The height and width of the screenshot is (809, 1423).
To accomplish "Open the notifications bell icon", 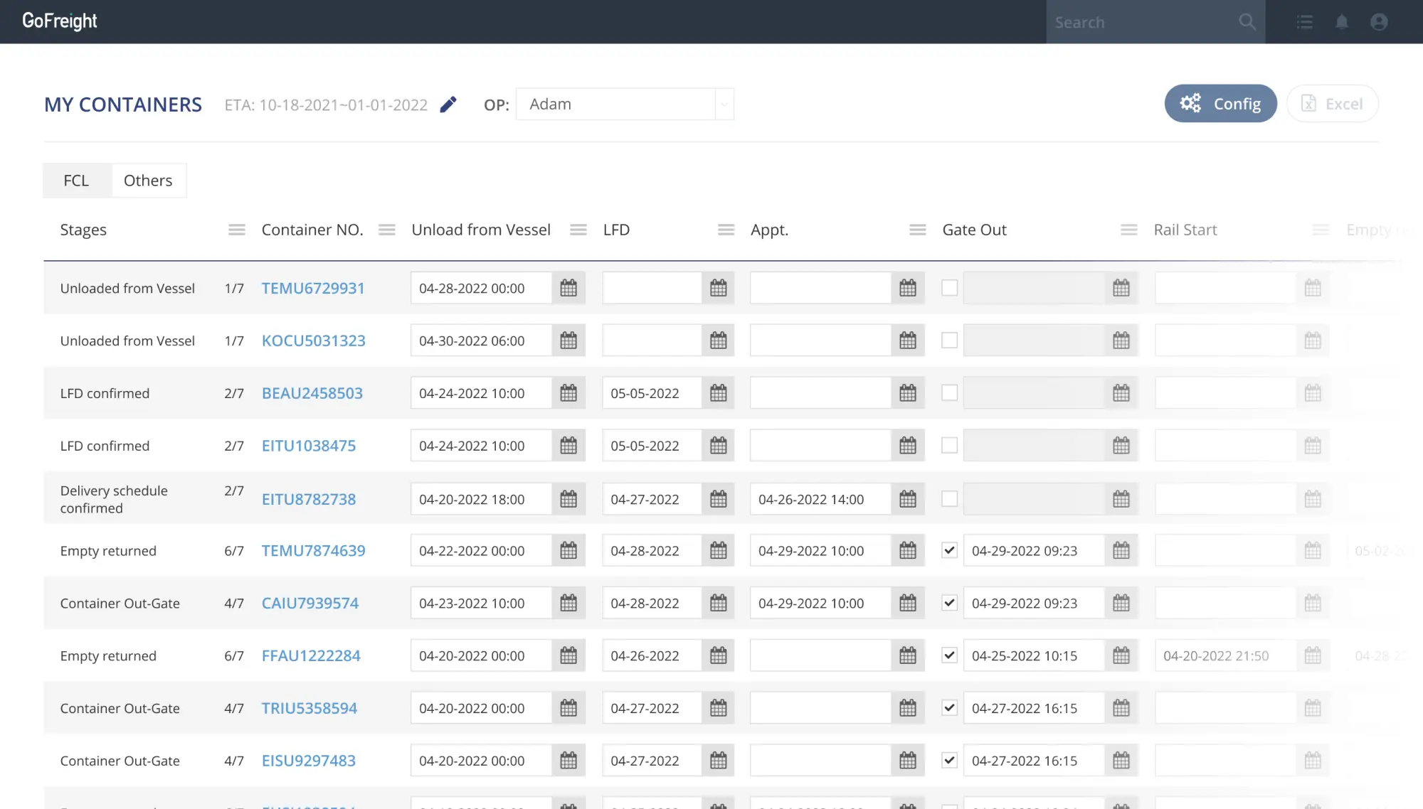I will [1342, 22].
